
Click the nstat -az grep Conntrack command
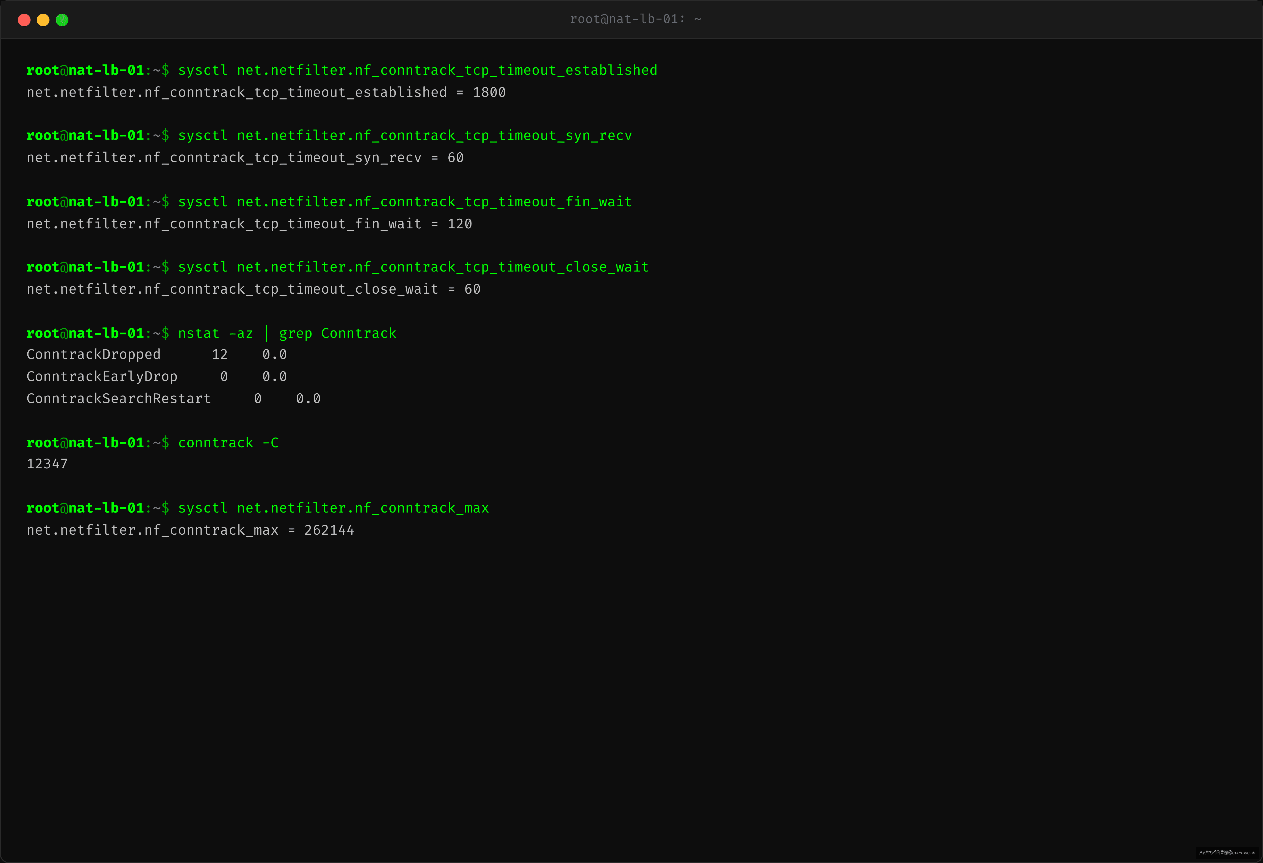pos(287,333)
